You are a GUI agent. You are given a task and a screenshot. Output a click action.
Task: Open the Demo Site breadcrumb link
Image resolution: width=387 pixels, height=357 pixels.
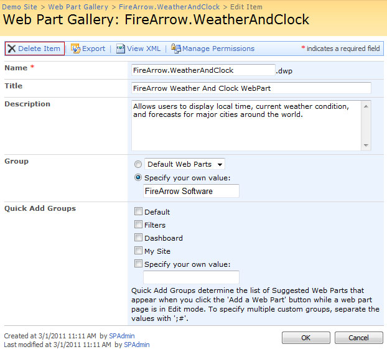coord(20,7)
